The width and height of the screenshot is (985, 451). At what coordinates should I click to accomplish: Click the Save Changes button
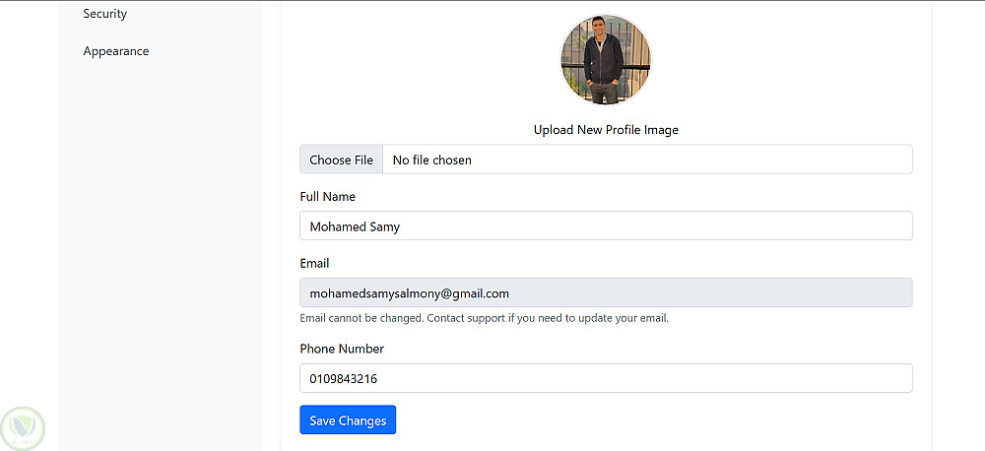pyautogui.click(x=348, y=420)
